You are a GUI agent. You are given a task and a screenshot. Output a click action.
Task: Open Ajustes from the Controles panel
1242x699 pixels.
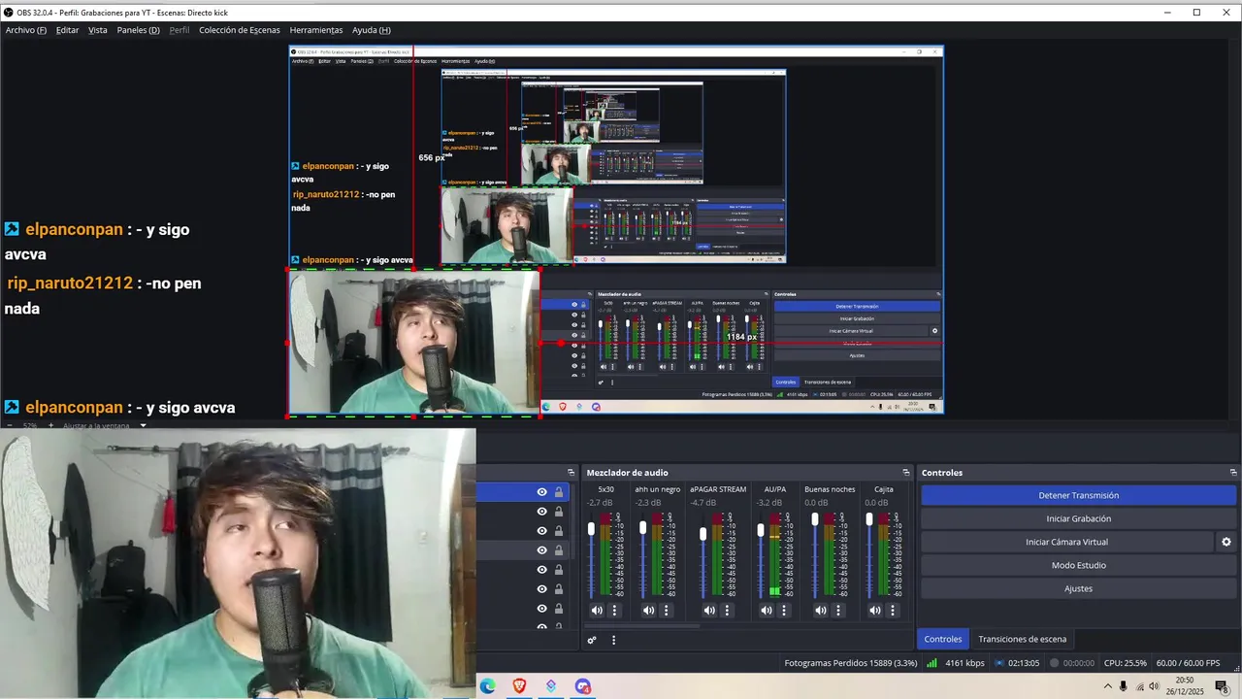tap(1078, 588)
